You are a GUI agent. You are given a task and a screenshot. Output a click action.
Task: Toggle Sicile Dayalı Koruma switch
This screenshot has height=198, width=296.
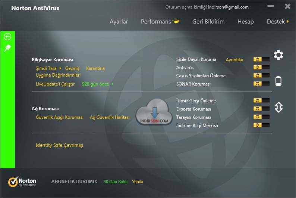261,59
